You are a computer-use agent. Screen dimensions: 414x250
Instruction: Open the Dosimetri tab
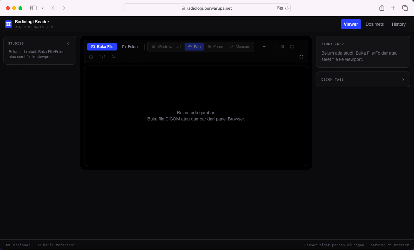(375, 24)
